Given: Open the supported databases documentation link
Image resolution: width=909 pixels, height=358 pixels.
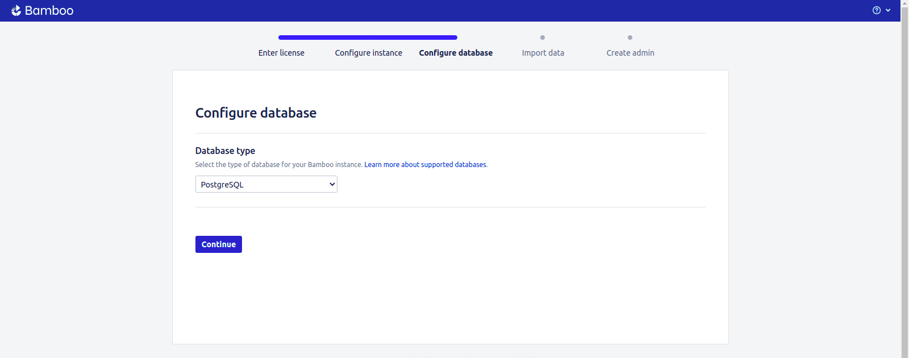Looking at the screenshot, I should click(x=426, y=165).
